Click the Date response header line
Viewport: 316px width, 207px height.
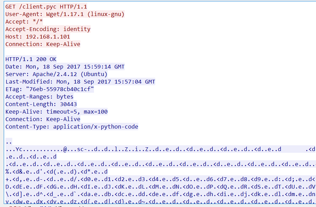point(65,66)
